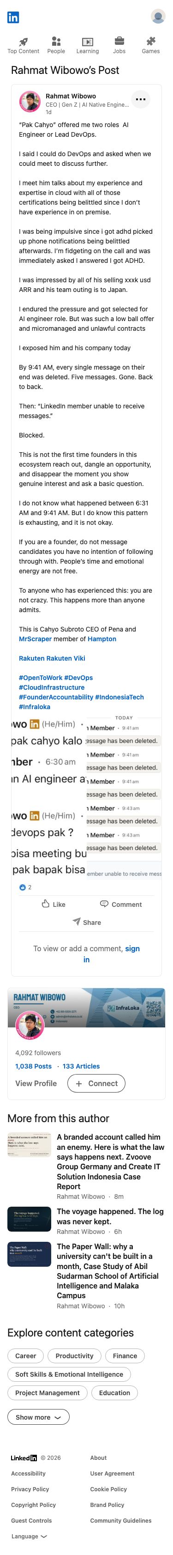Follow the MrScraper company link
The height and width of the screenshot is (1555, 173).
point(34,638)
